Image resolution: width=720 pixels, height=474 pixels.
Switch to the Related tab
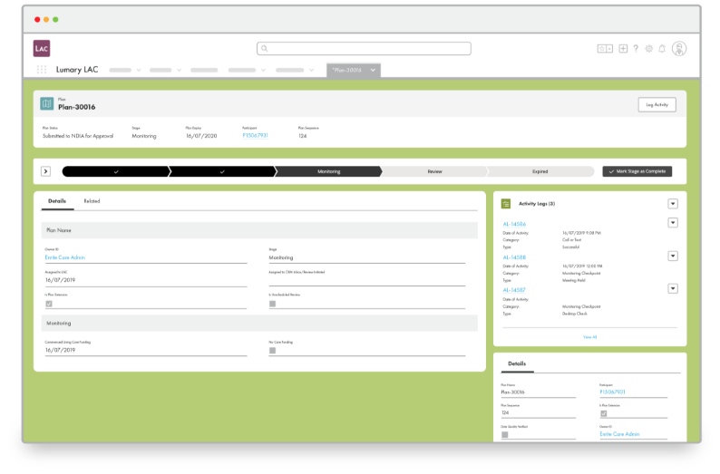coord(92,201)
